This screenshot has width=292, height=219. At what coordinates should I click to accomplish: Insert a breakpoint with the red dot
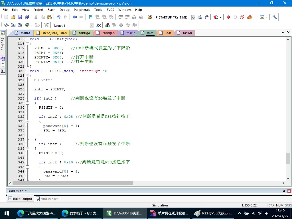[x=228, y=17]
